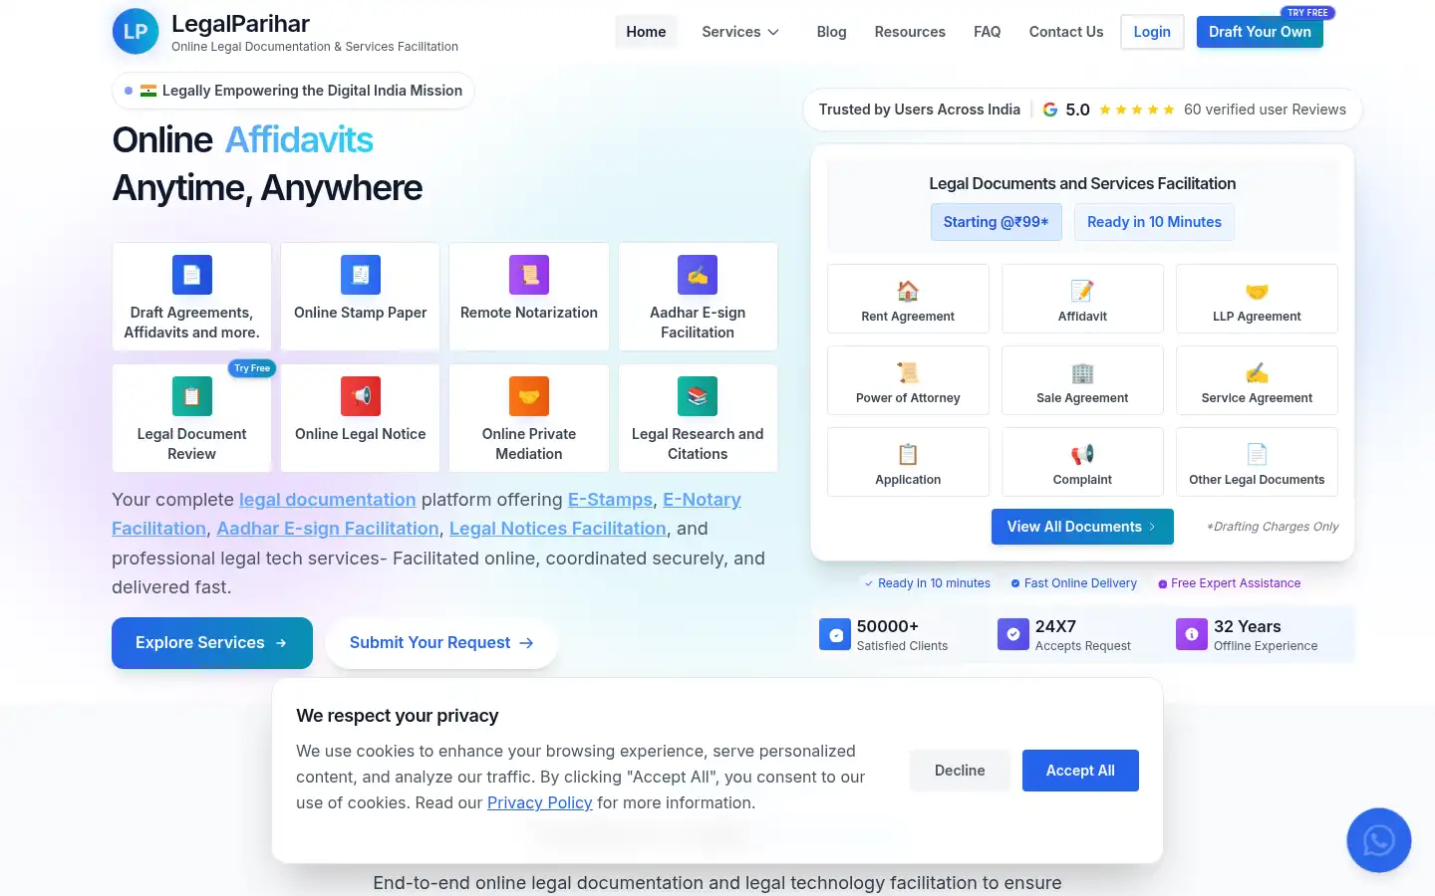Navigate to the FAQ page
Image resolution: width=1435 pixels, height=896 pixels.
[x=987, y=32]
